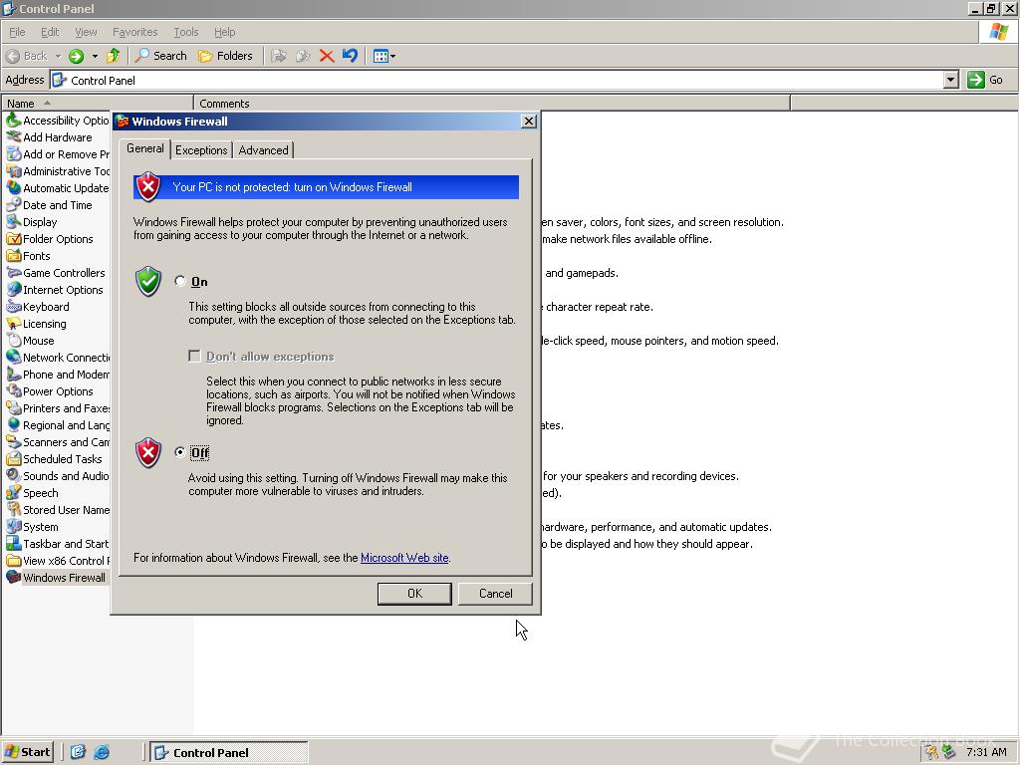Select the Regional and Language icon
Image resolution: width=1020 pixels, height=765 pixels.
13,424
